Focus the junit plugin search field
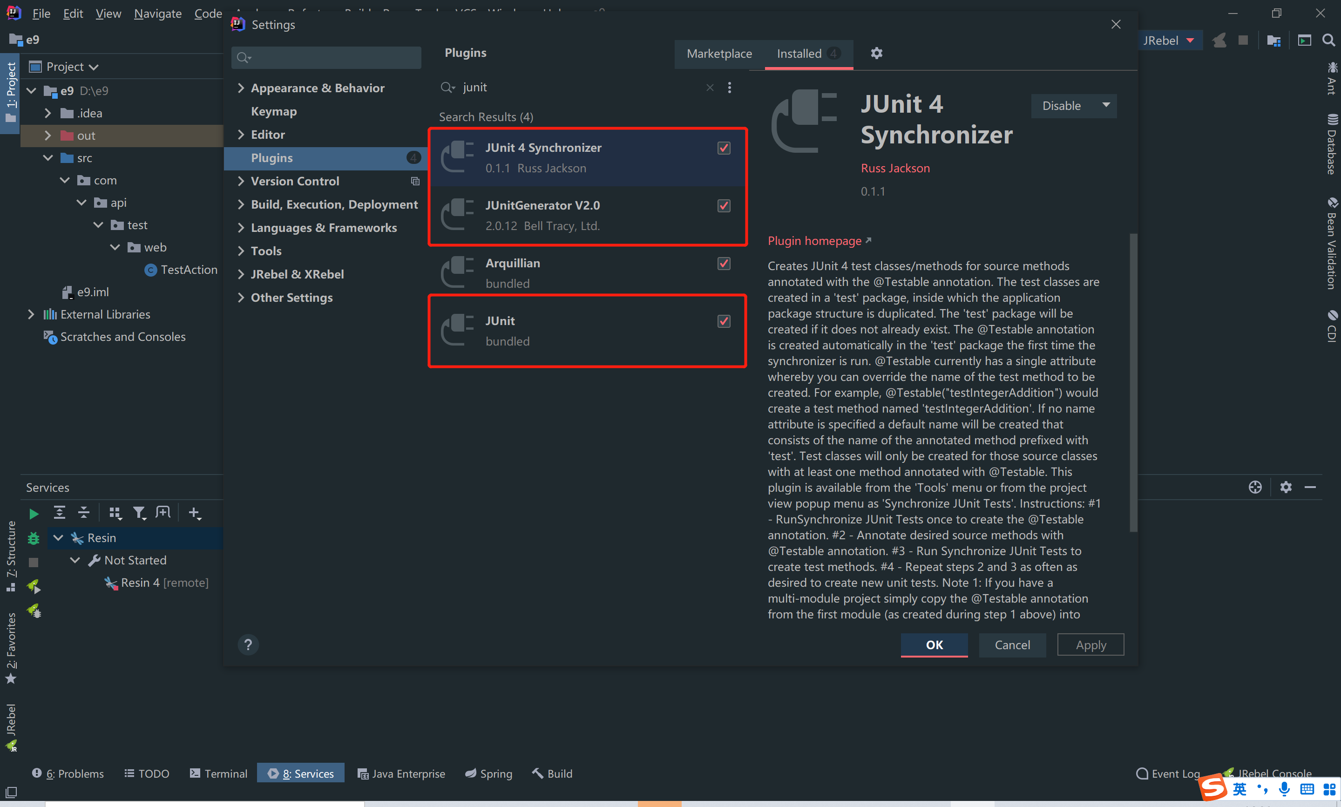1341x807 pixels. 582,88
